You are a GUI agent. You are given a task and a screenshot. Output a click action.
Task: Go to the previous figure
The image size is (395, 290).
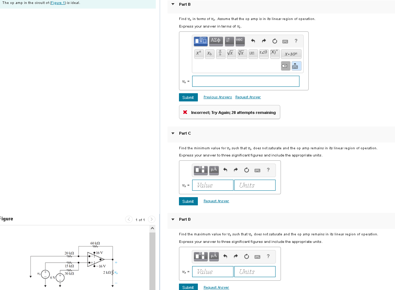coord(129,219)
